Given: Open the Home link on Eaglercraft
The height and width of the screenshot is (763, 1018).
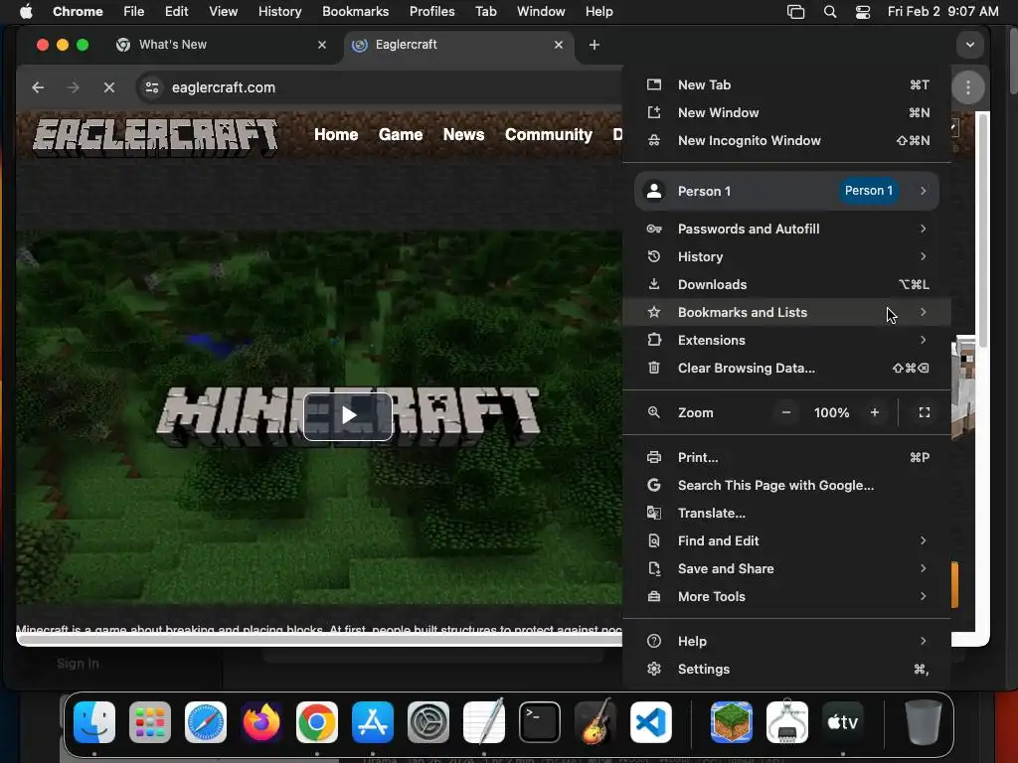Looking at the screenshot, I should click(336, 134).
